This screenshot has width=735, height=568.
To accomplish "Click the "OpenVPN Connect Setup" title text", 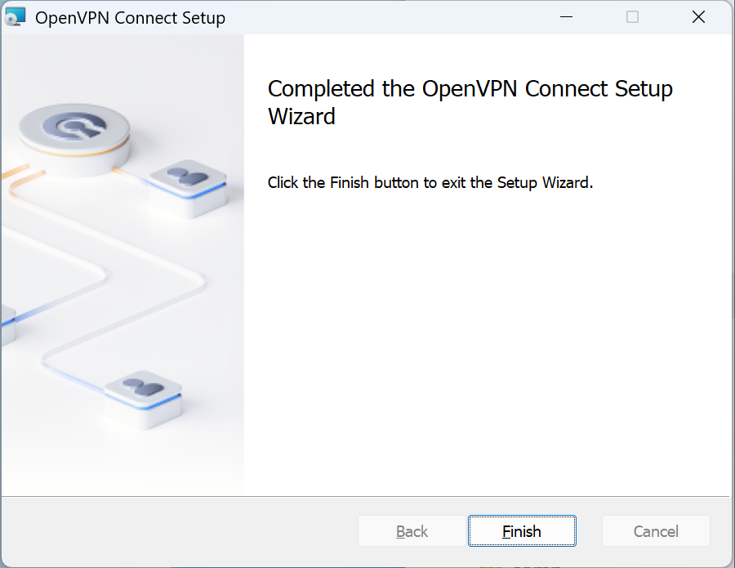I will [x=130, y=18].
